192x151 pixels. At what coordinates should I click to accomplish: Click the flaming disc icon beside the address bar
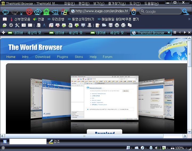134,11
